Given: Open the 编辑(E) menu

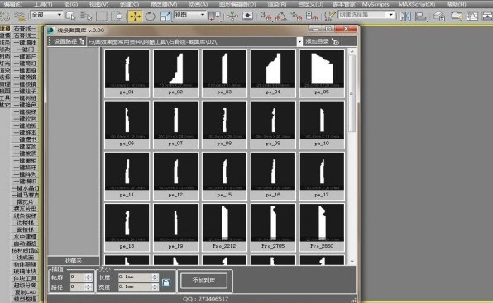Looking at the screenshot, I should click(13, 4).
